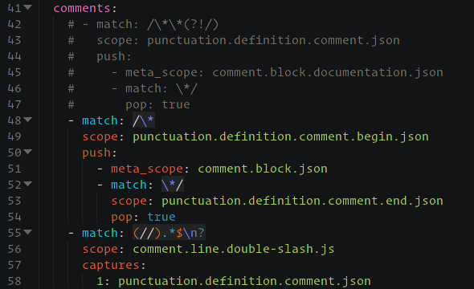The height and width of the screenshot is (289, 474).
Task: Click line number 43 in gutter
Action: click(x=14, y=40)
